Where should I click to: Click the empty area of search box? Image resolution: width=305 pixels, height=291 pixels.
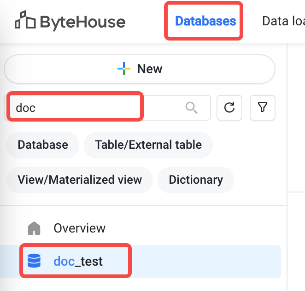coord(163,108)
